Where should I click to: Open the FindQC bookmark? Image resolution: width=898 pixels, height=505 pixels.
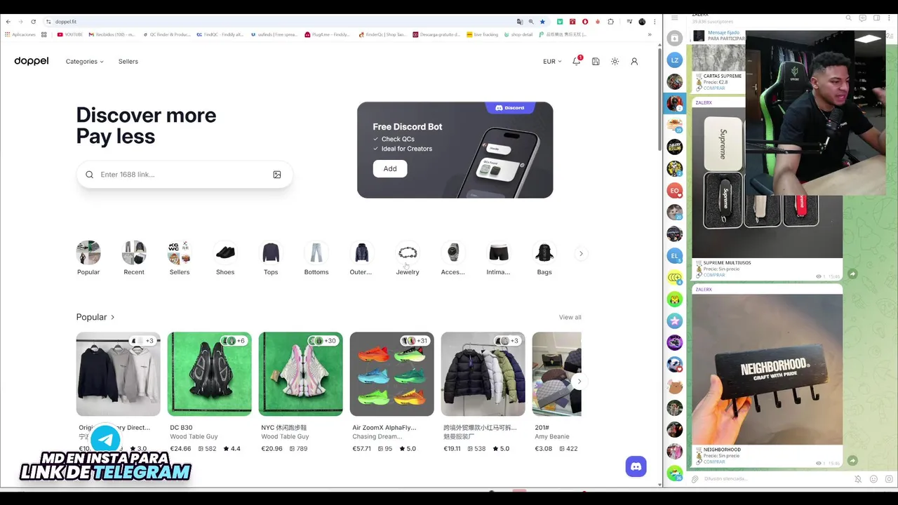(220, 34)
